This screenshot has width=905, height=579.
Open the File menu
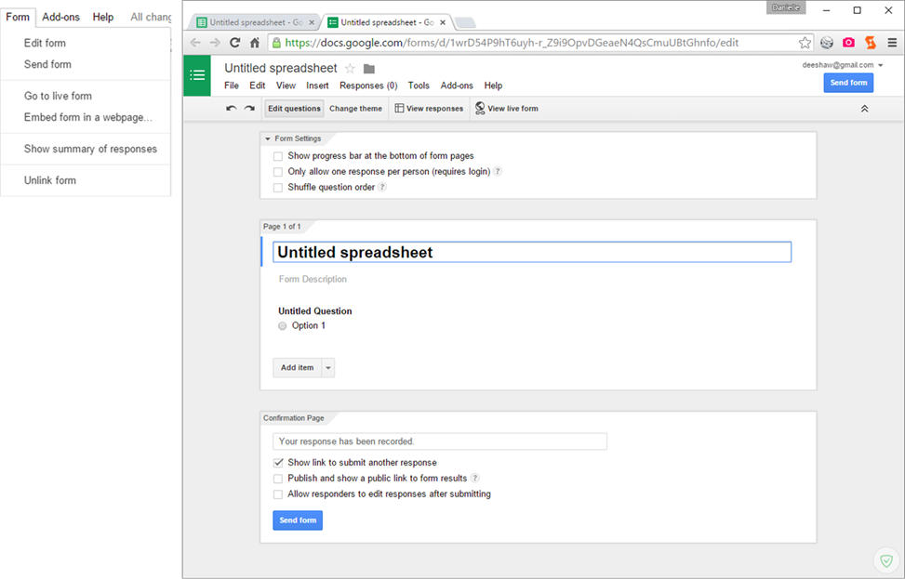click(x=232, y=86)
